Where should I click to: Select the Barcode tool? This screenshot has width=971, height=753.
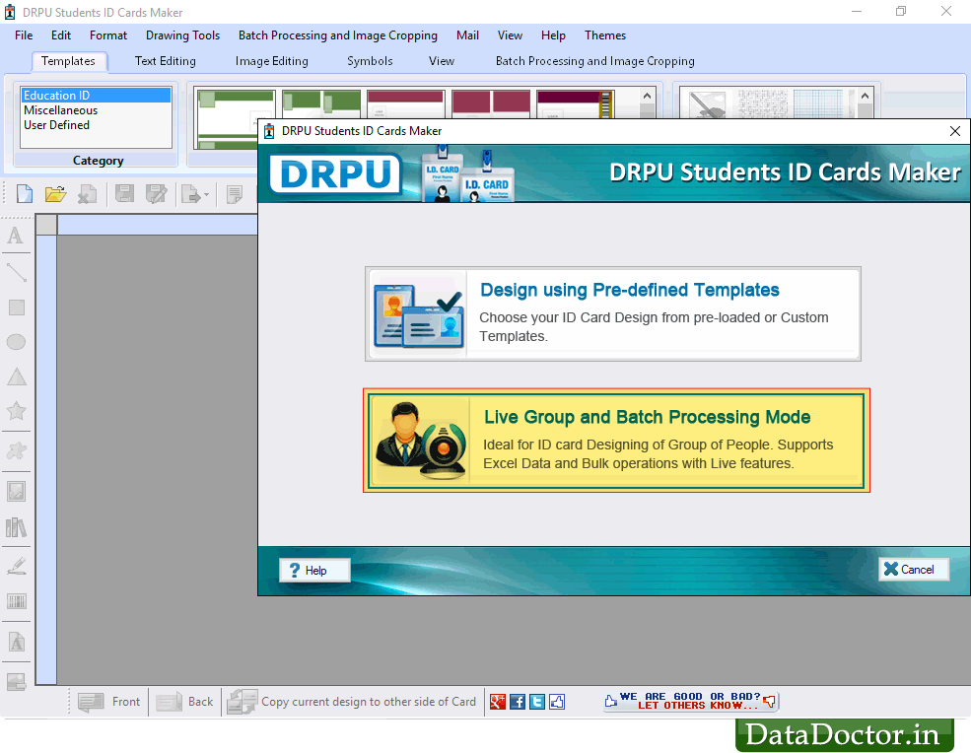[x=17, y=601]
